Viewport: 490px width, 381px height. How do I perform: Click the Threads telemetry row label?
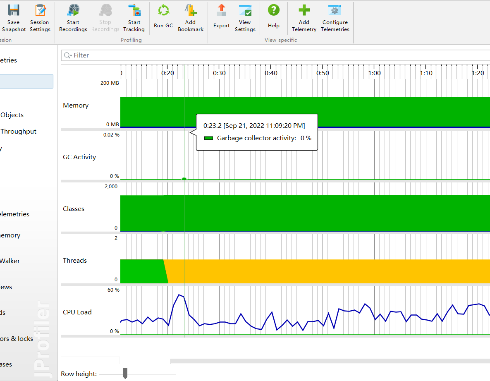[x=75, y=261]
